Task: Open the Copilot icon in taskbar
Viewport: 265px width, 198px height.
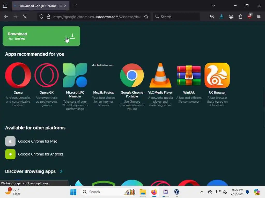Action: point(257,192)
